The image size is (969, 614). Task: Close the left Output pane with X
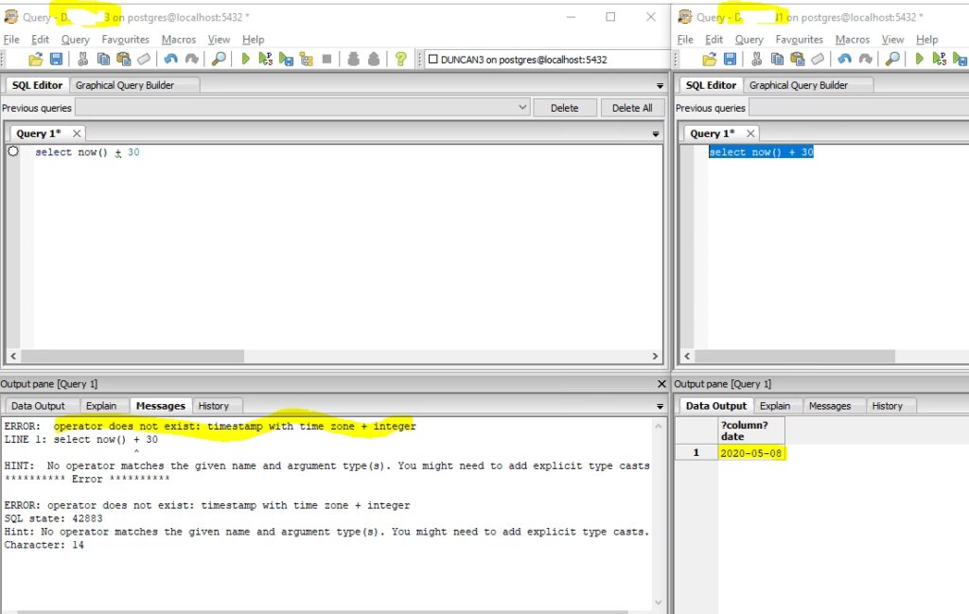tap(661, 384)
